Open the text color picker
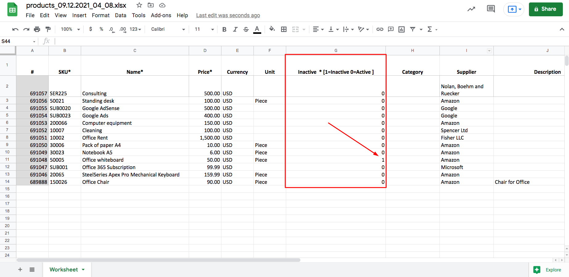The height and width of the screenshot is (277, 569). tap(257, 29)
